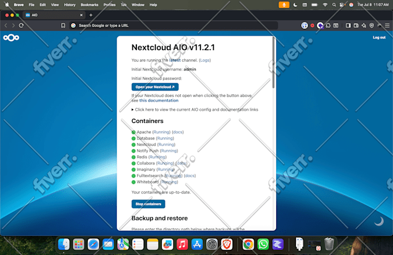
Task: Open Launchpad from the dock
Action: click(x=79, y=244)
